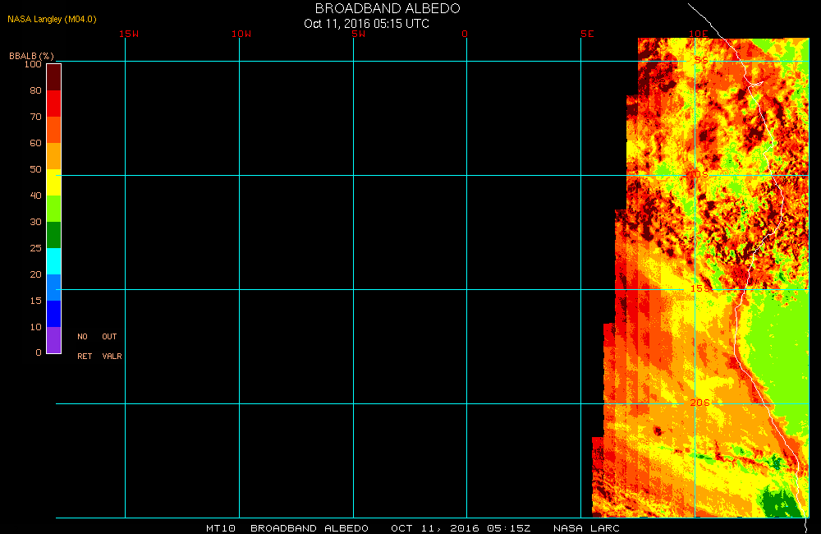The image size is (821, 534).
Task: Click the dark green 25-30% legend swatch
Action: pos(53,235)
